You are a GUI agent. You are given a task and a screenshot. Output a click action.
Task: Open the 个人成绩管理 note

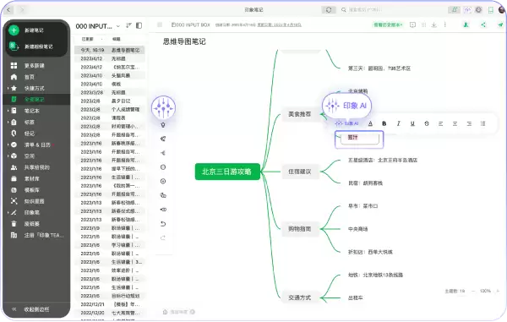[x=110, y=109]
